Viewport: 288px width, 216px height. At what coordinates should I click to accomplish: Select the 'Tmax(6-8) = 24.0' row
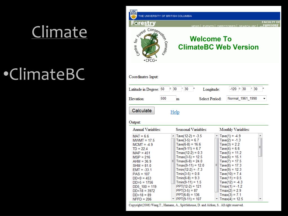(189, 161)
